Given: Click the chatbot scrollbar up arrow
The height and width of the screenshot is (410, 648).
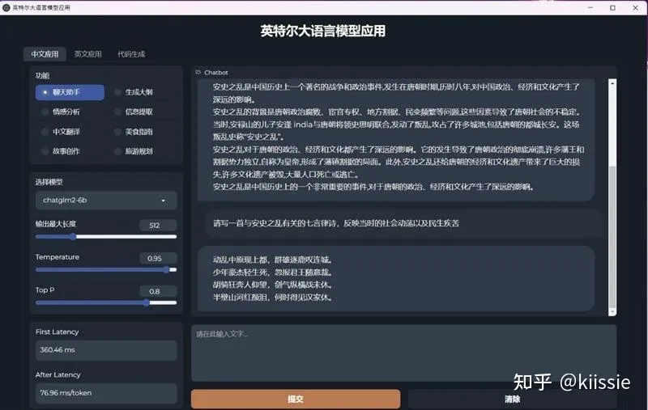Looking at the screenshot, I should [x=612, y=83].
